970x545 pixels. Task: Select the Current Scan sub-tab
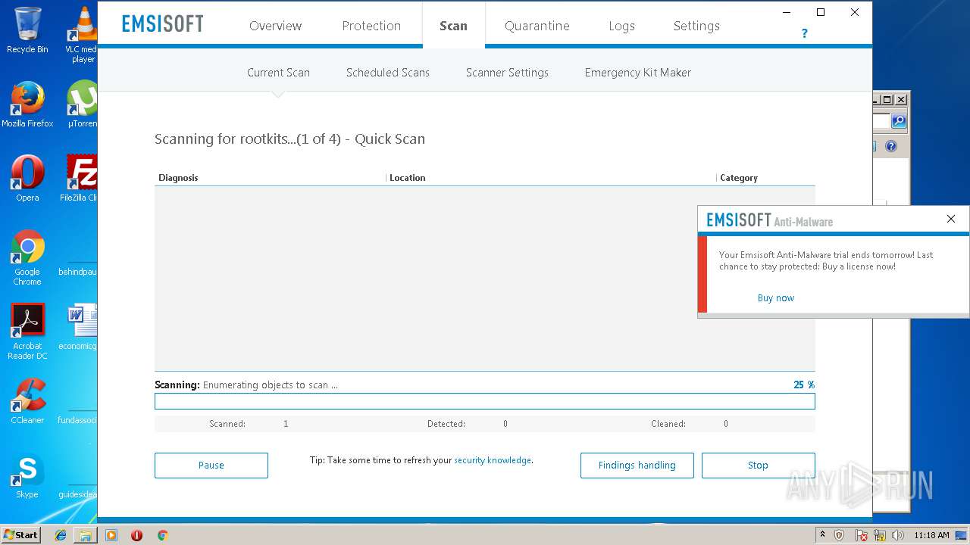coord(278,73)
